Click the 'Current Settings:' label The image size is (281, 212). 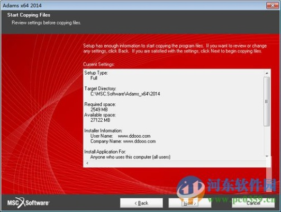click(x=98, y=64)
